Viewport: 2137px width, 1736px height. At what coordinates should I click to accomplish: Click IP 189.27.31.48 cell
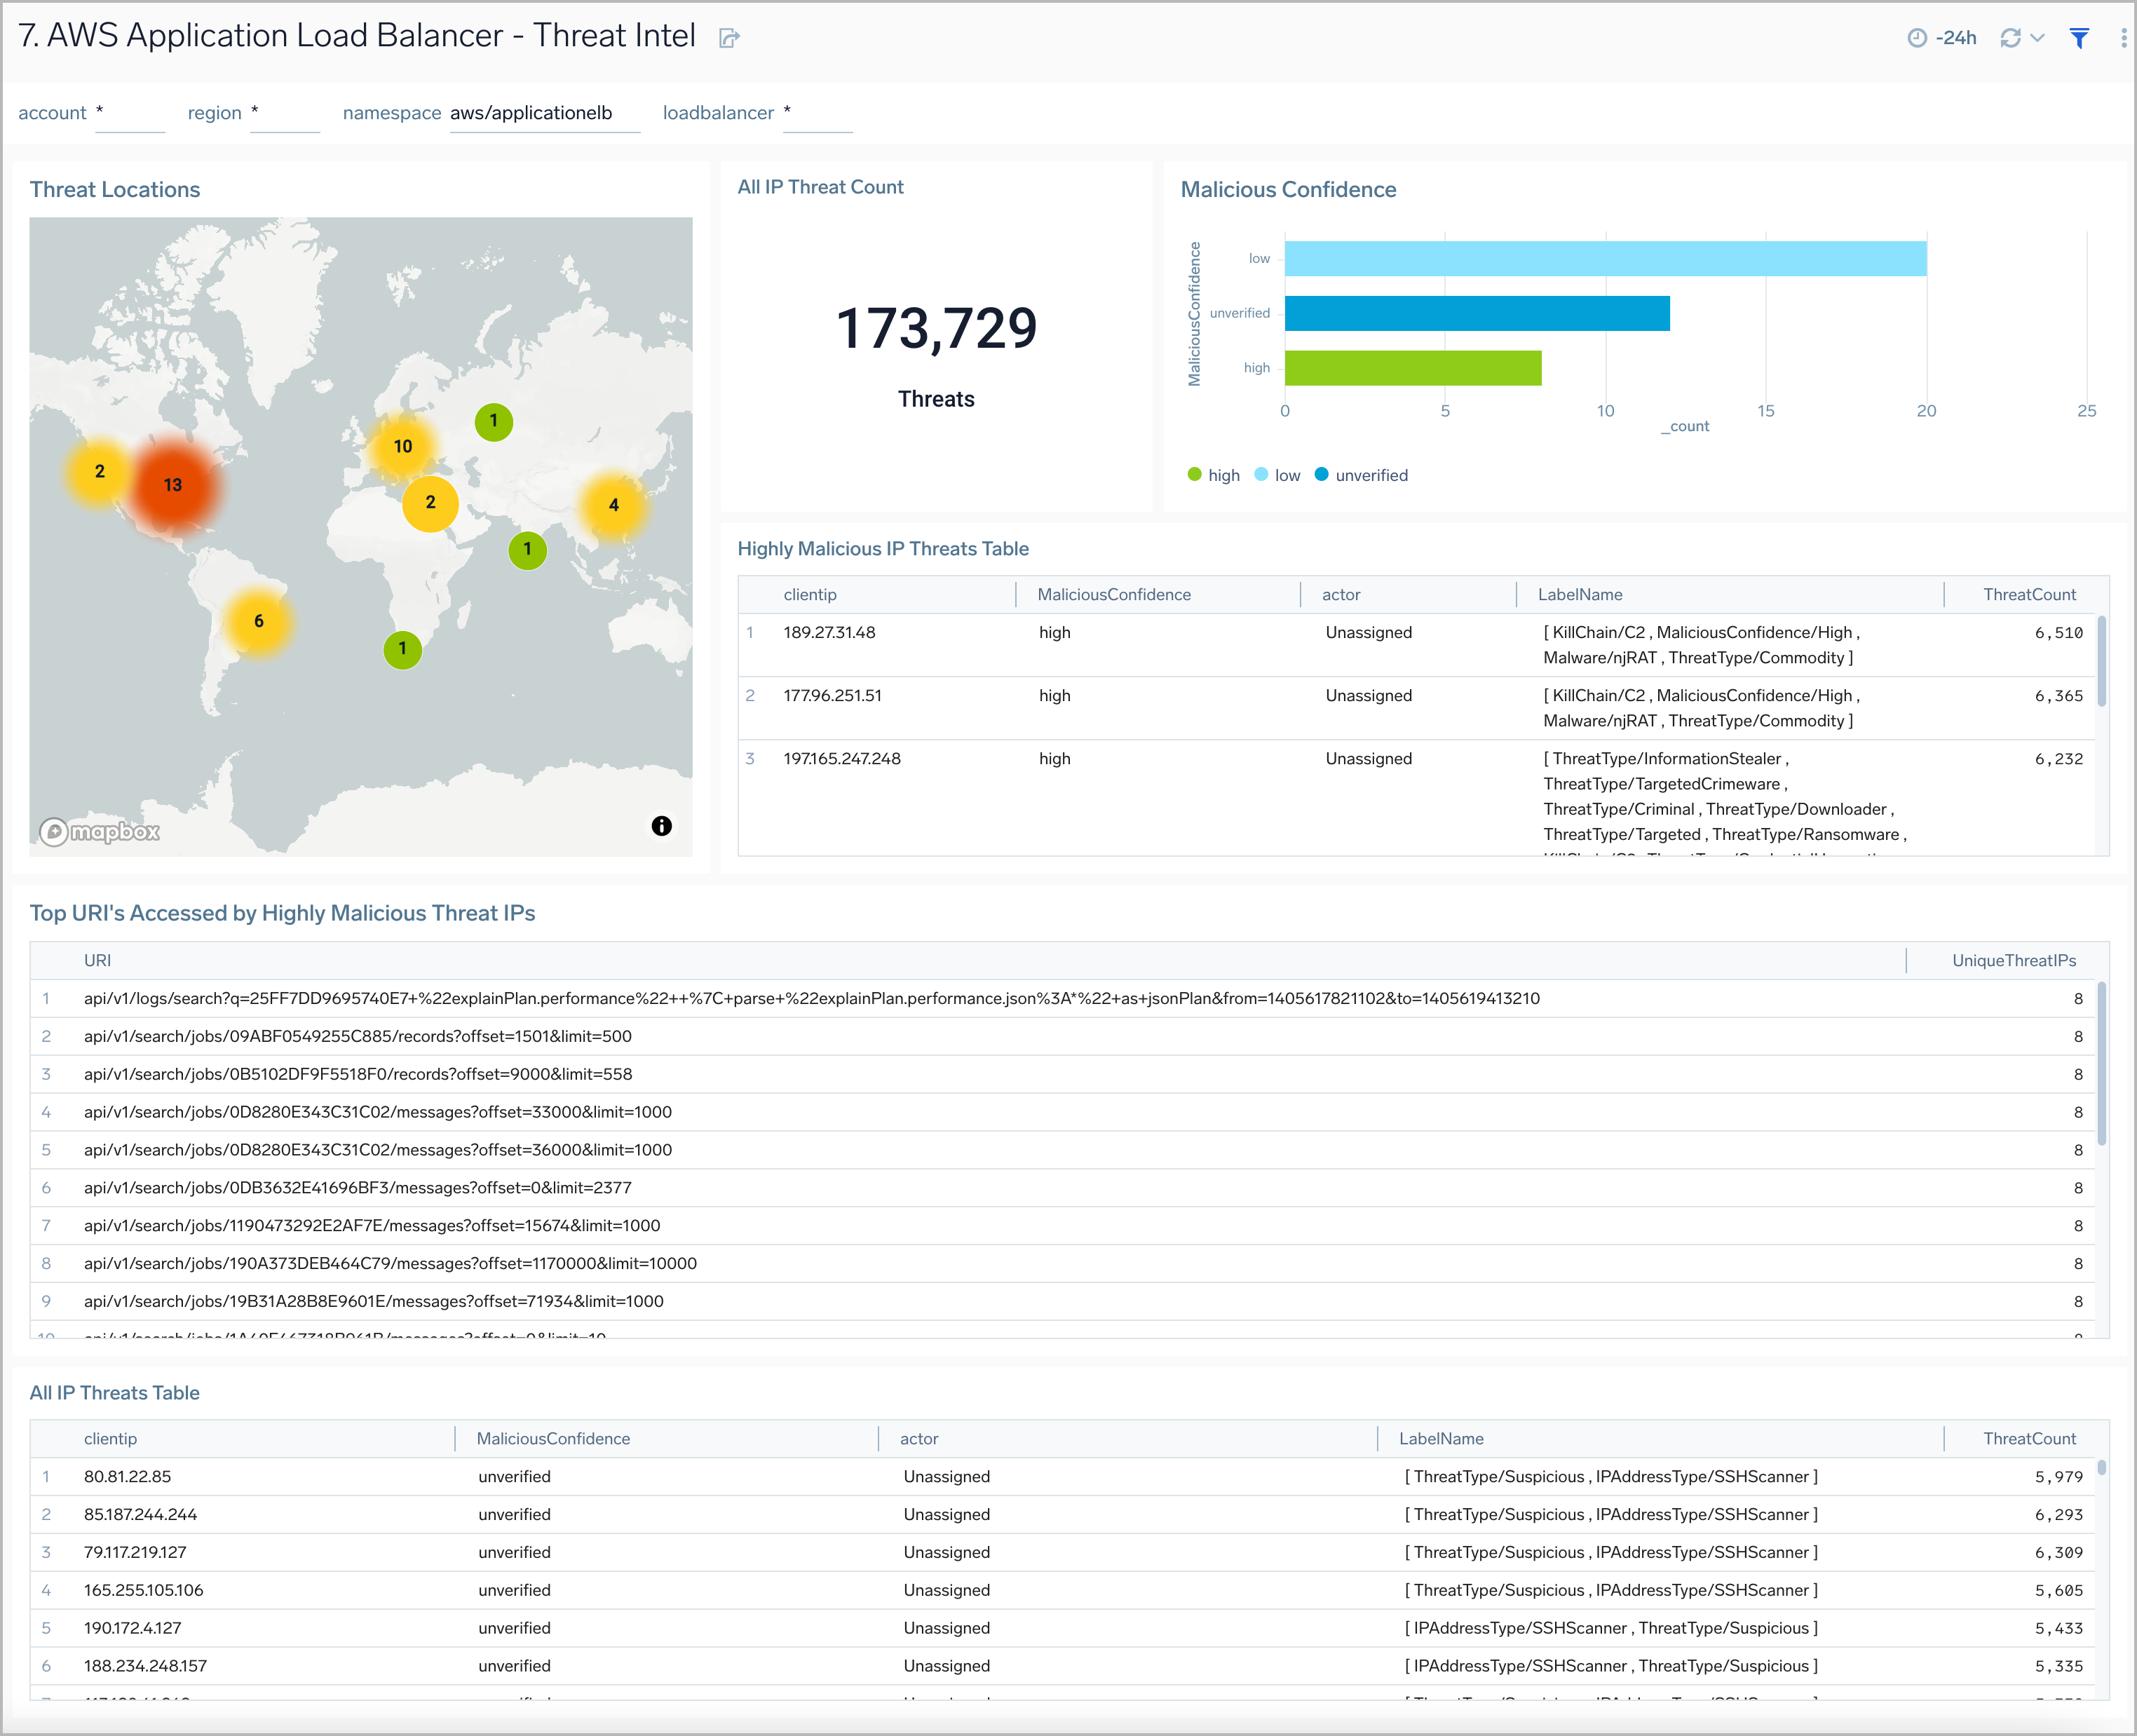click(x=829, y=632)
